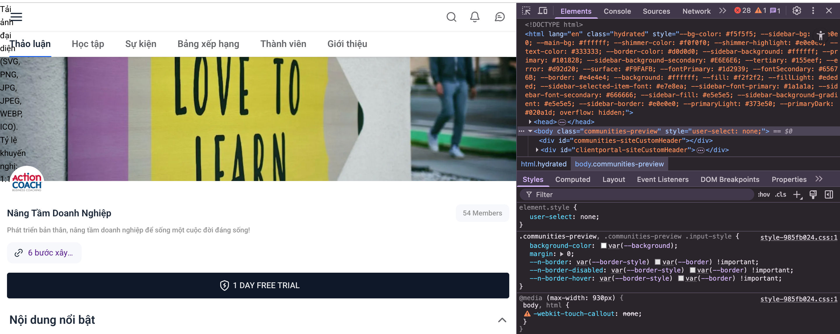The image size is (840, 334).
Task: Open notifications bell icon
Action: click(x=475, y=17)
